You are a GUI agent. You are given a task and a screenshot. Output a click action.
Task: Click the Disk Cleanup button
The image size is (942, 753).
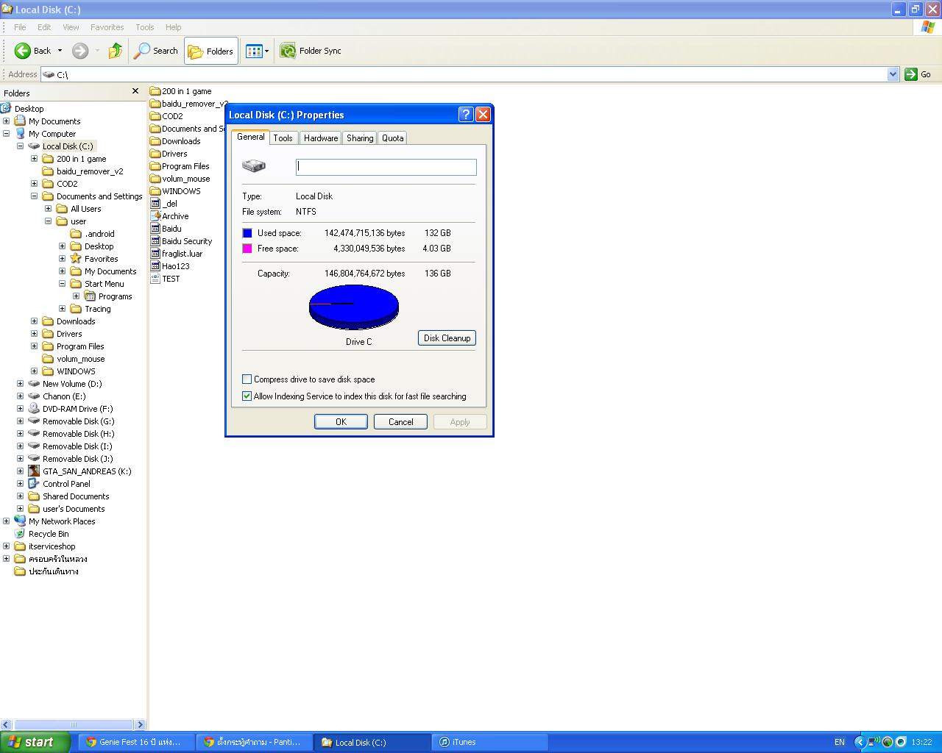pos(447,338)
